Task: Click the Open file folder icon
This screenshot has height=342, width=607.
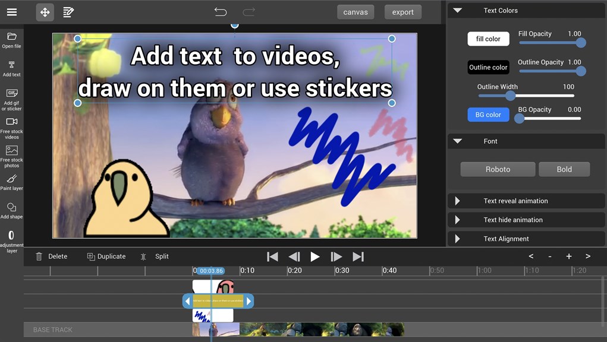Action: click(x=11, y=37)
